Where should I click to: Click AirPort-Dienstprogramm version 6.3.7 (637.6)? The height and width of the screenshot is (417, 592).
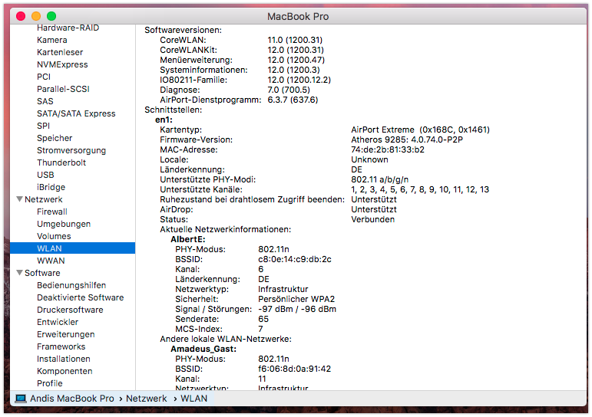tap(293, 100)
